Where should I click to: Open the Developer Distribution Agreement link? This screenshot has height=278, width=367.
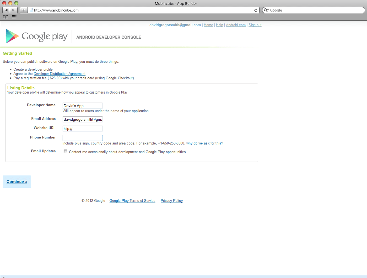tap(60, 74)
